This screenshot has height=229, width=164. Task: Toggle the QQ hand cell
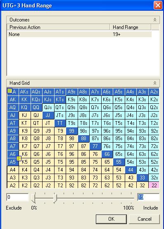(36, 107)
